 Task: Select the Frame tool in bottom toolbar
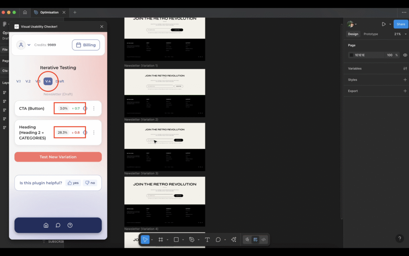(161, 240)
